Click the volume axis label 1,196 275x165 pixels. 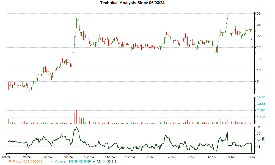point(261,117)
